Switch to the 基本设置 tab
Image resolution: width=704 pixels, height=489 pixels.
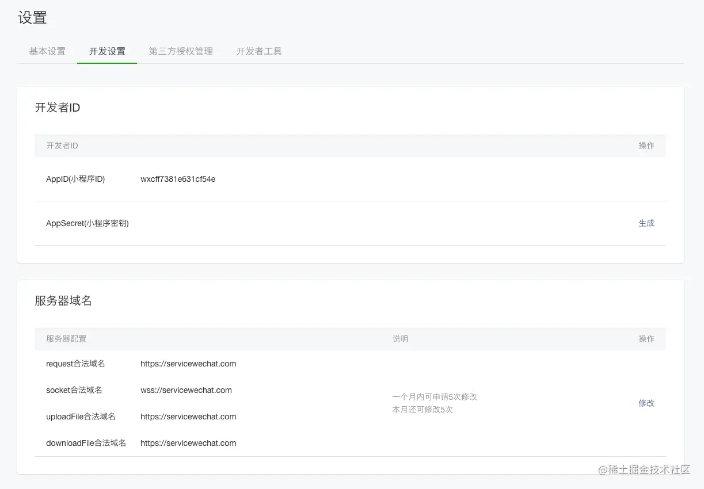(x=47, y=51)
